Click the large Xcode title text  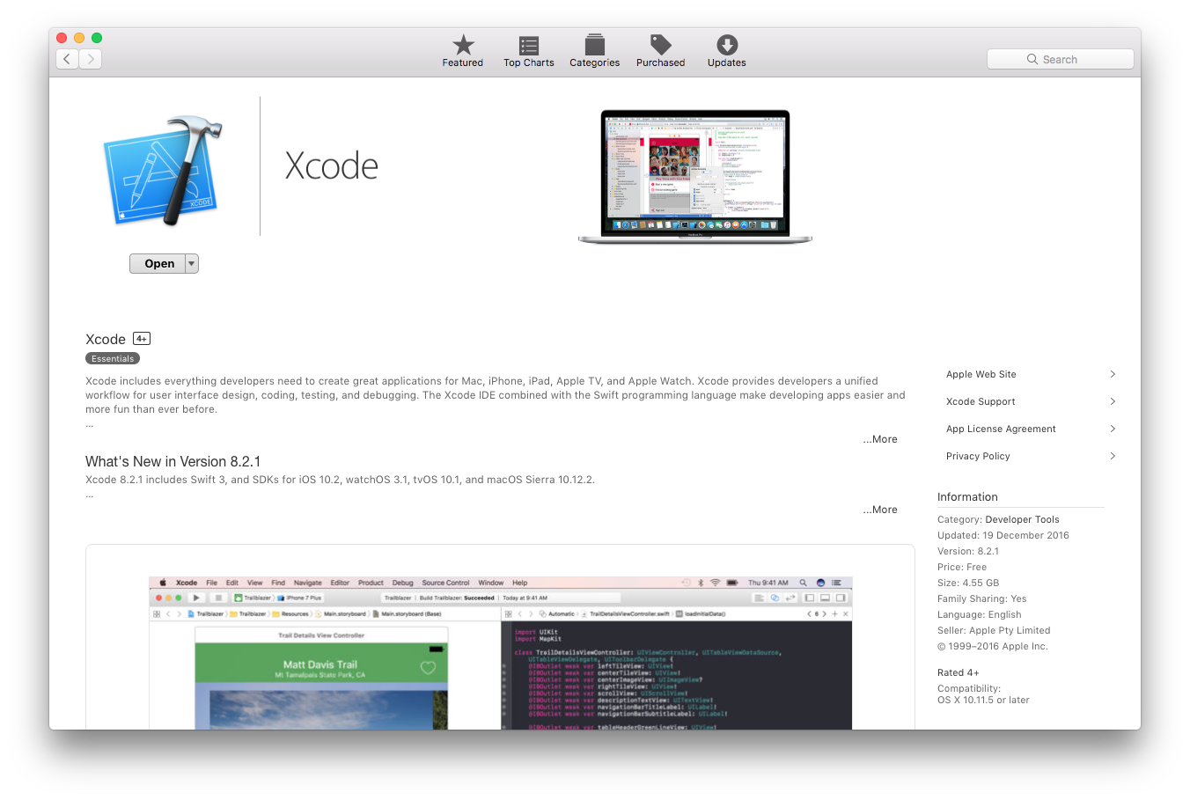(332, 165)
